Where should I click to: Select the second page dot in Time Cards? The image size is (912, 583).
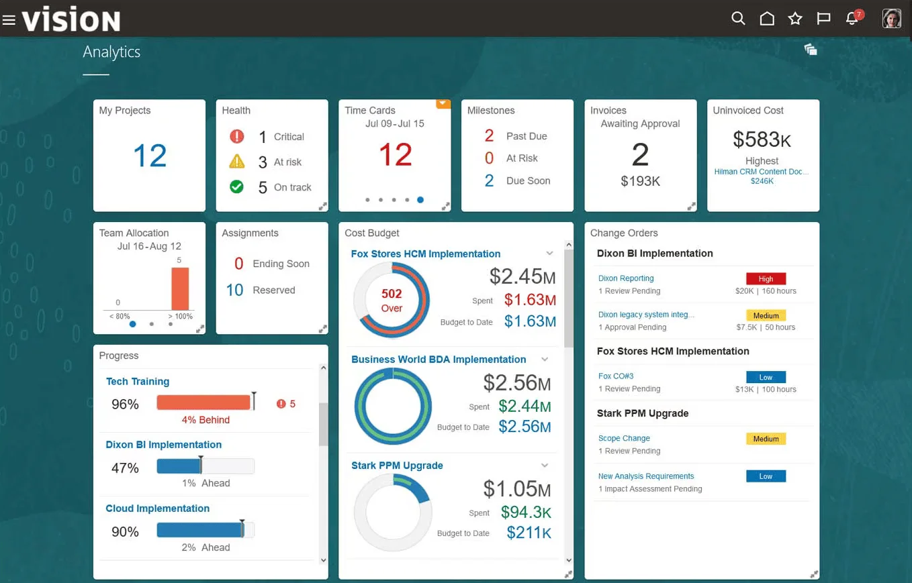[381, 199]
